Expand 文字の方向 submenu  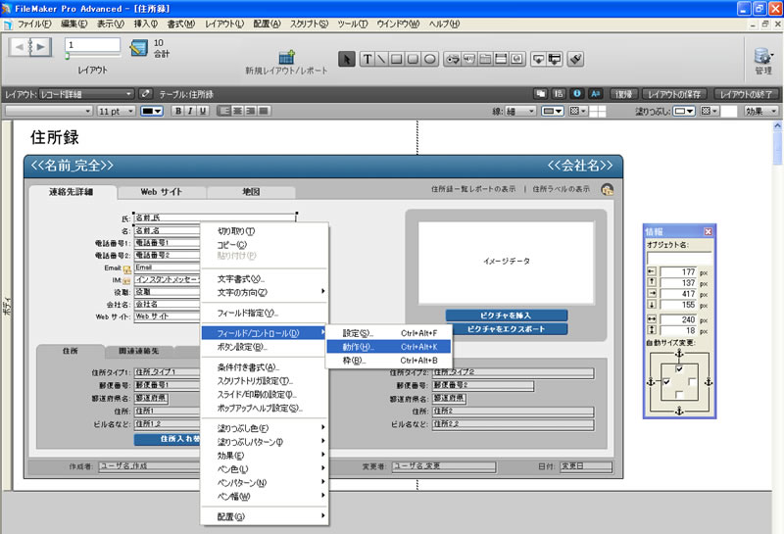264,293
